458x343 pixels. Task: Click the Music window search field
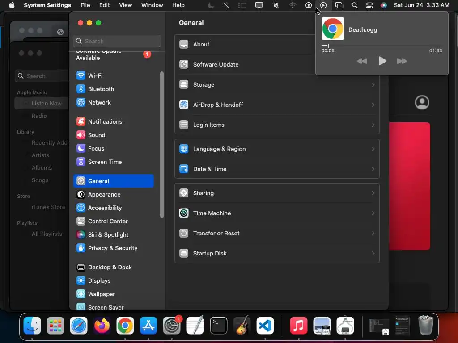click(42, 76)
